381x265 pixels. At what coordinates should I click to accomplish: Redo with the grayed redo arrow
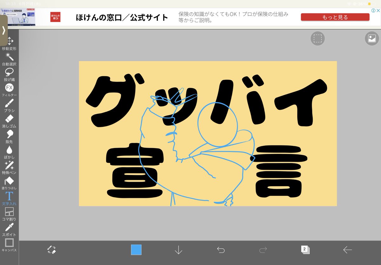click(263, 250)
